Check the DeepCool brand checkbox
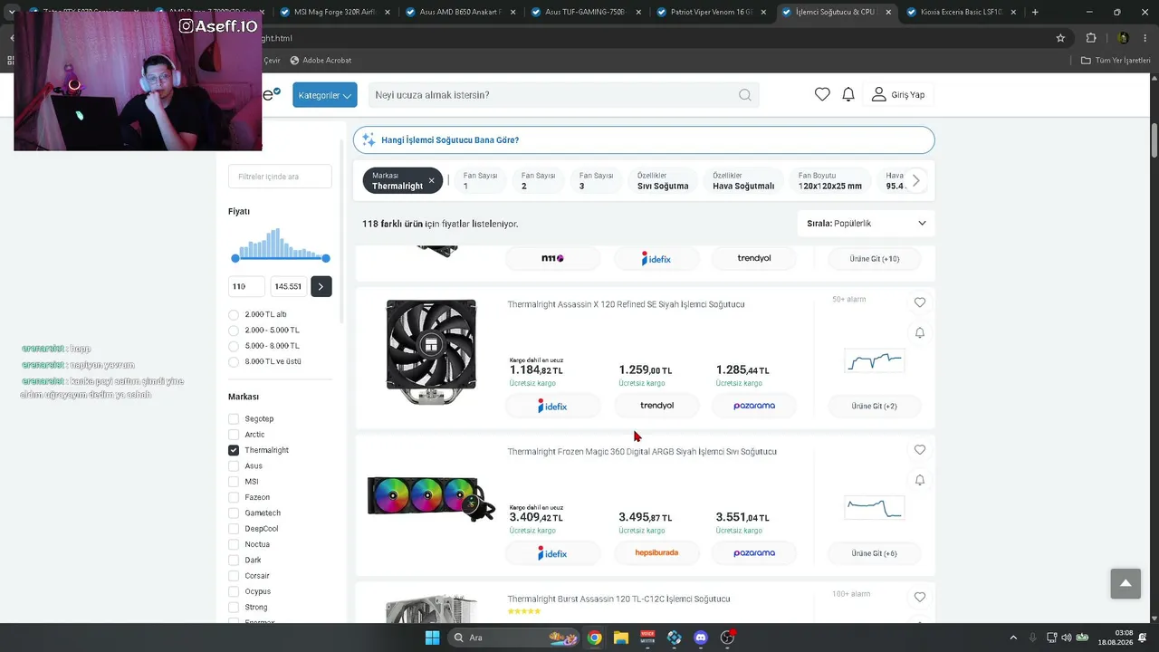Screen dimensions: 1159x652 [x=234, y=529]
